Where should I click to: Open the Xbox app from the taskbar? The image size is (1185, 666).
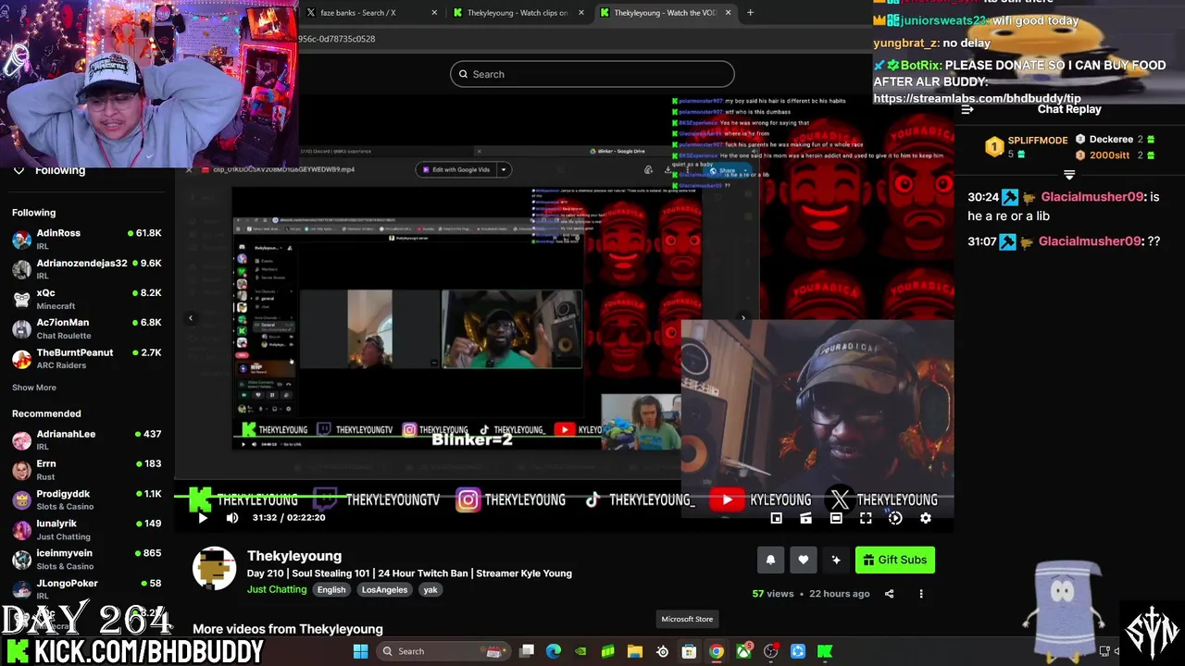pyautogui.click(x=743, y=651)
